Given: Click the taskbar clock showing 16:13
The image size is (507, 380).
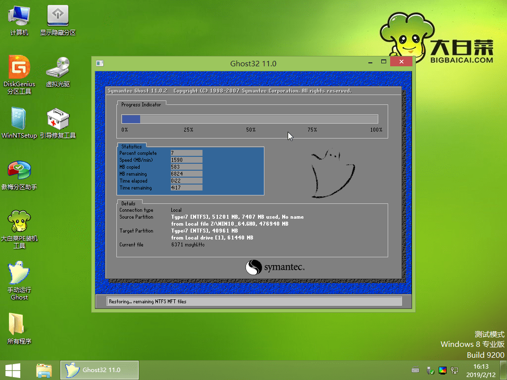Looking at the screenshot, I should [x=481, y=371].
